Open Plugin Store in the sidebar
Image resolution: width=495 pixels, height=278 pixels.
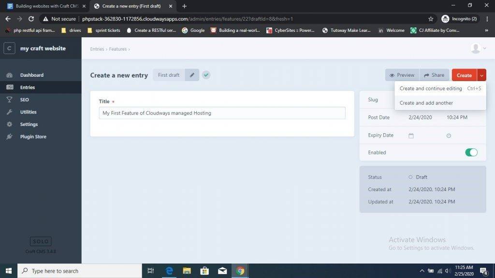(33, 137)
